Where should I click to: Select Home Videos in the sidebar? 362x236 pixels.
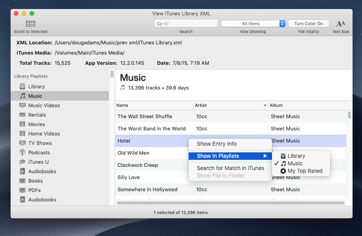[x=60, y=134]
